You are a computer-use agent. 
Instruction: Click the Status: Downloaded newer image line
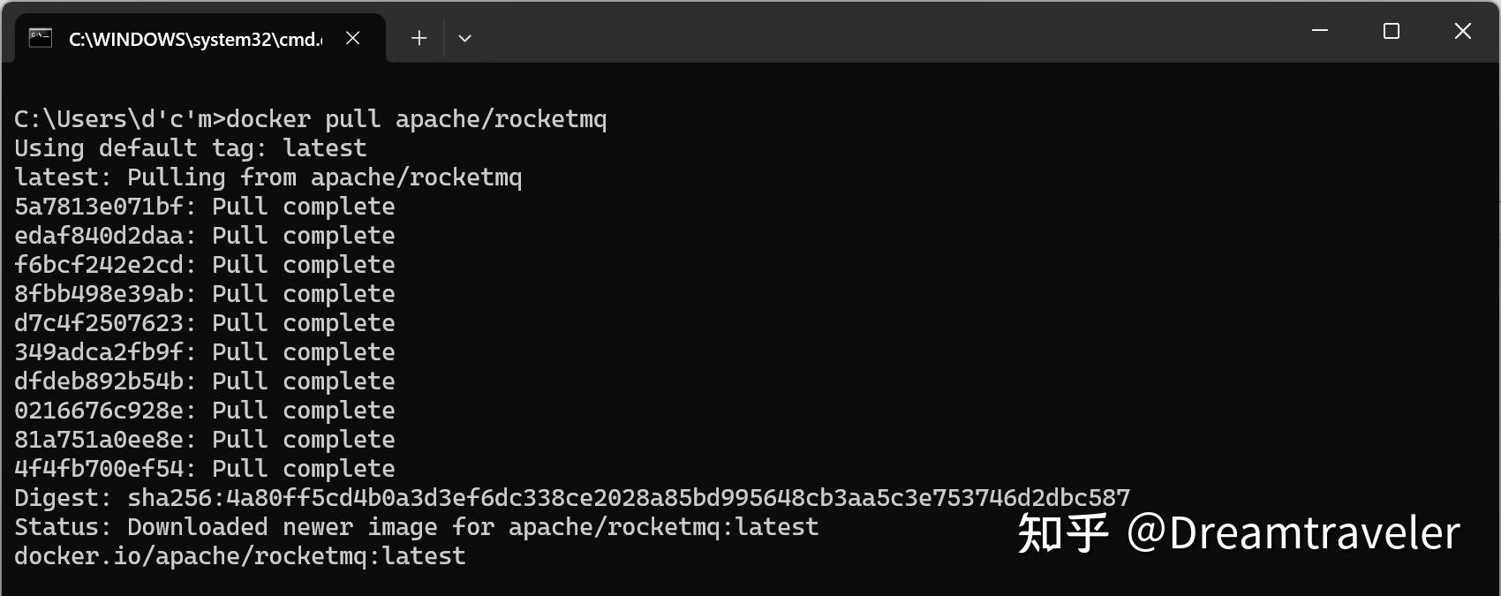pyautogui.click(x=415, y=526)
